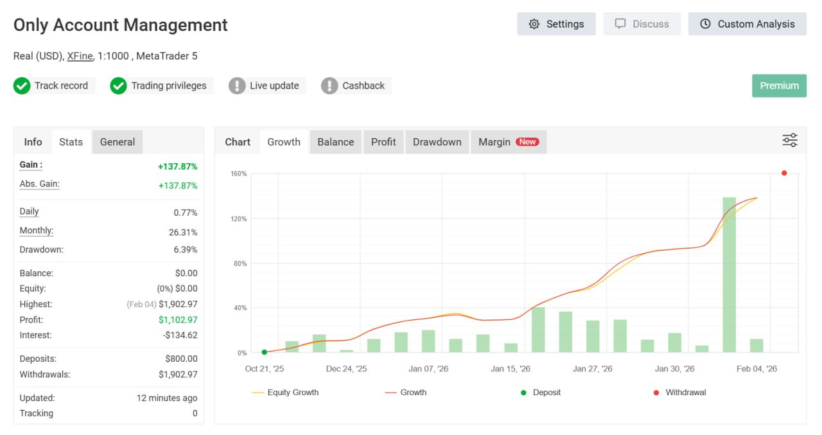Click the clock icon in Custom Analysis

(x=705, y=24)
